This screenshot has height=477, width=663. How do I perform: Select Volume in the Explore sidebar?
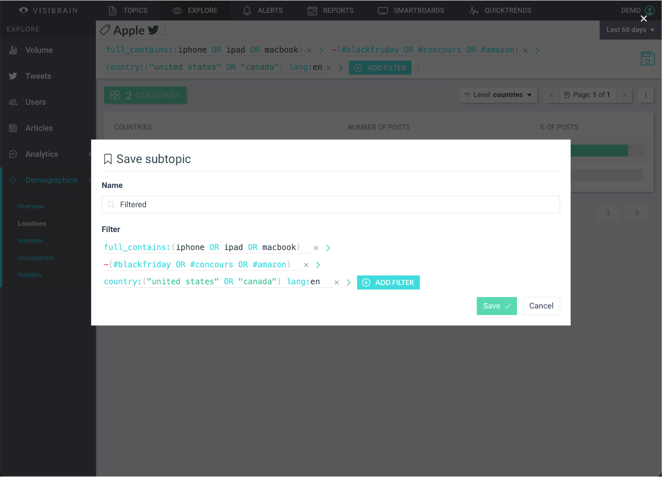39,50
